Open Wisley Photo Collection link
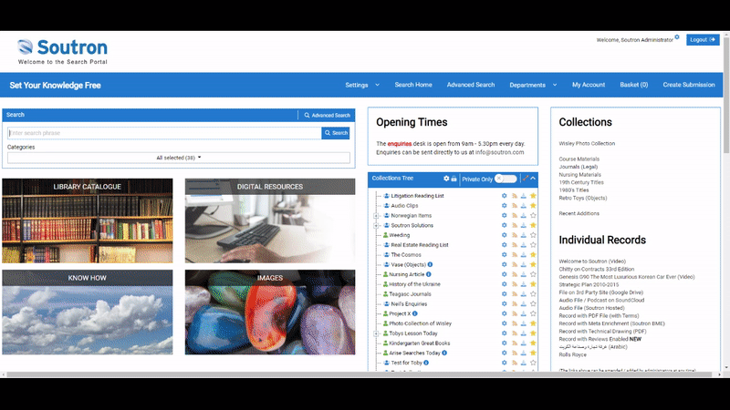 coord(587,144)
